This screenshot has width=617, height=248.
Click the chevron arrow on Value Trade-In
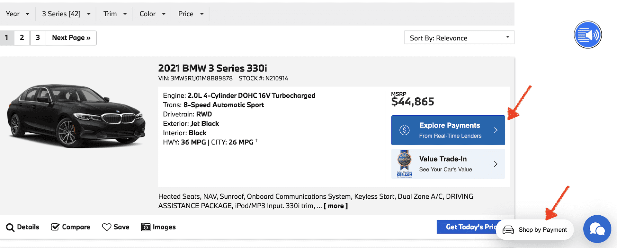coord(496,164)
